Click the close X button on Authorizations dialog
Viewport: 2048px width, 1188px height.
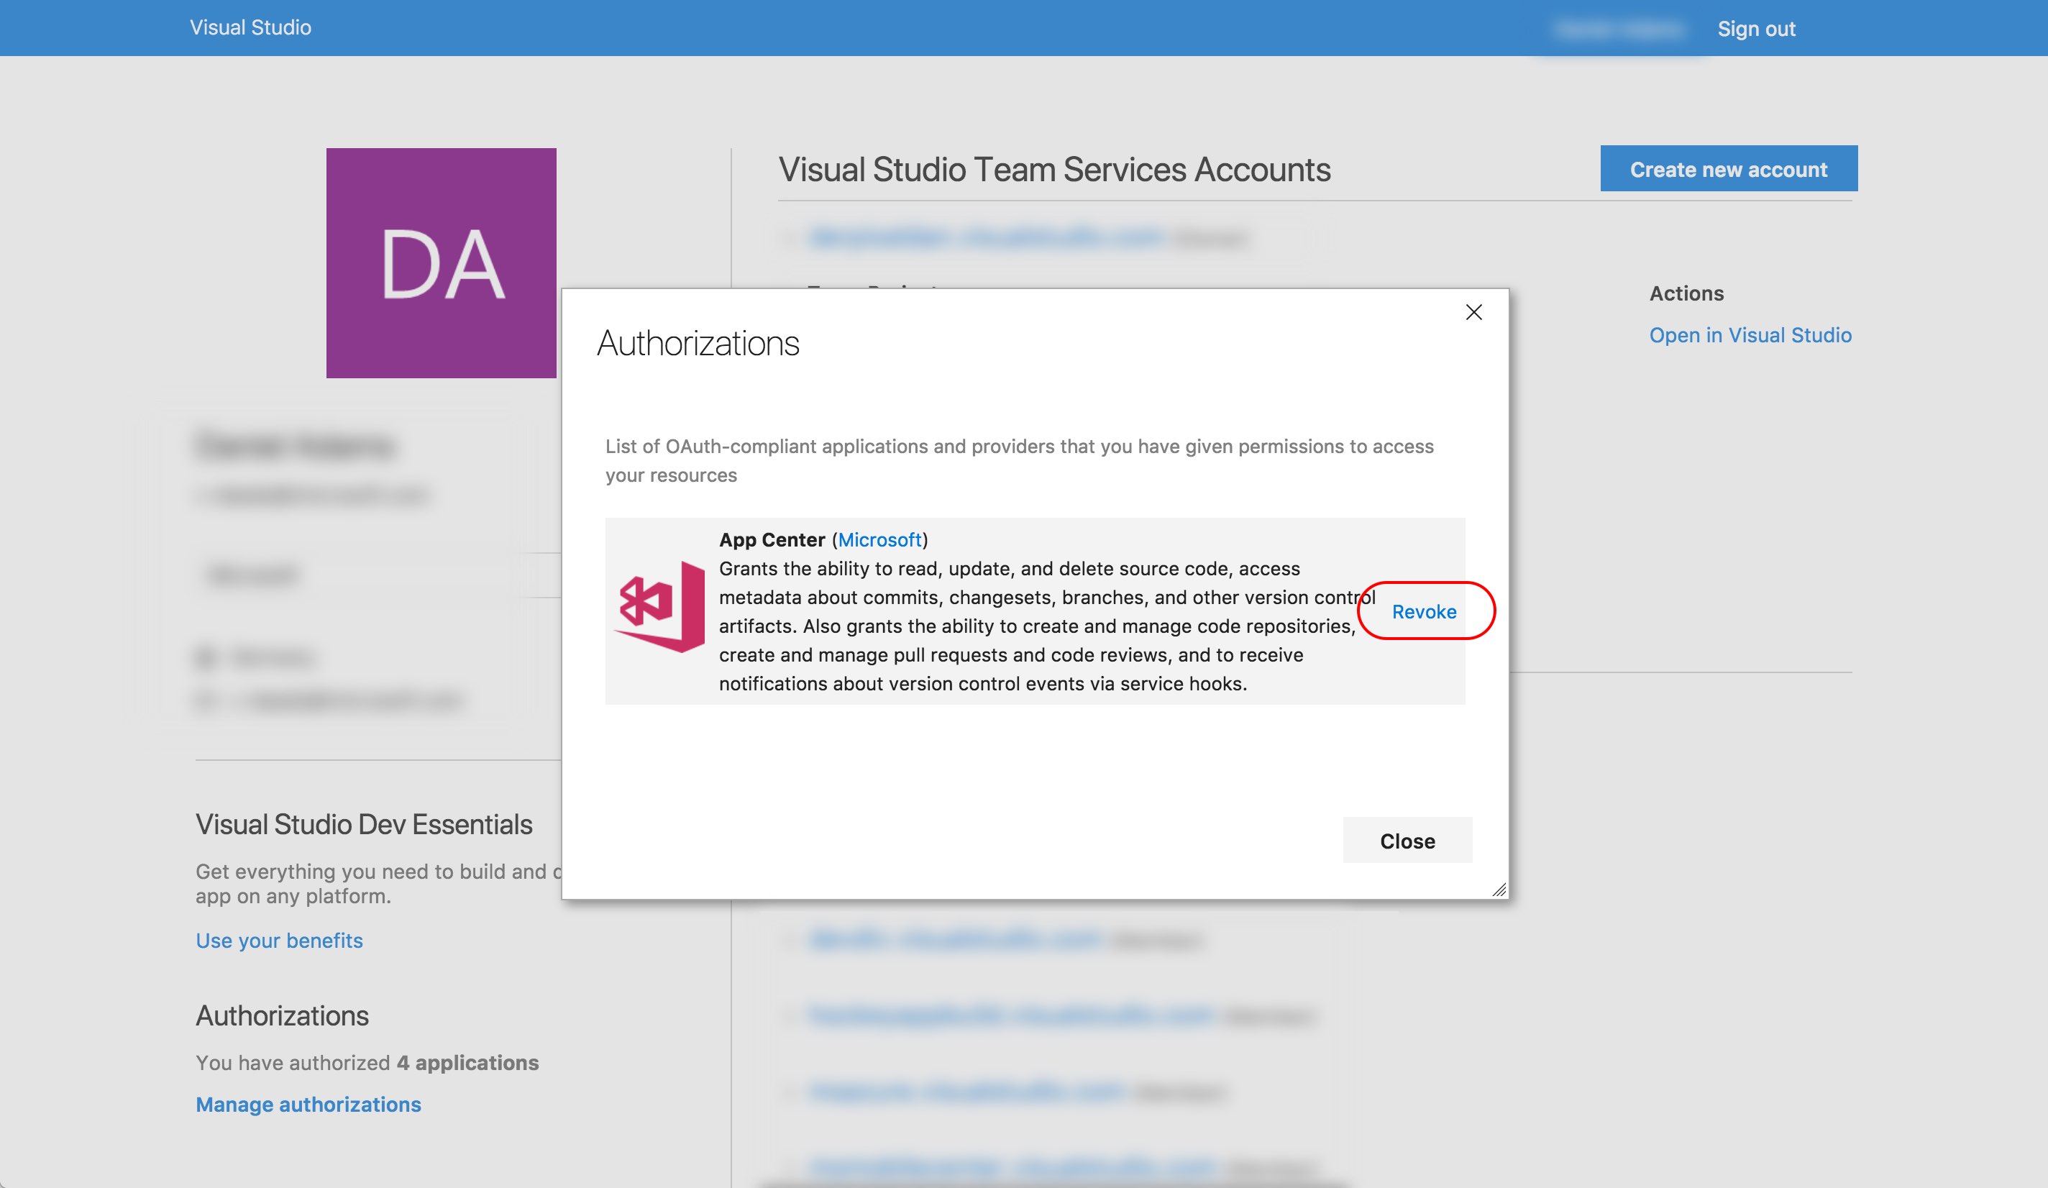1475,311
